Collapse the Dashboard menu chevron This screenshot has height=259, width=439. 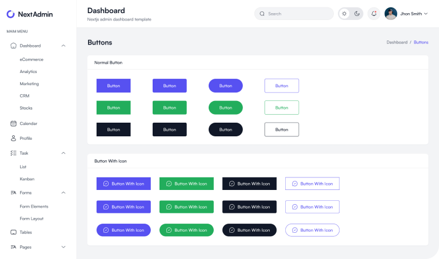tap(63, 46)
